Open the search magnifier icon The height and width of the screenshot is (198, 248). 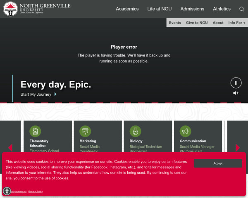pos(241,9)
